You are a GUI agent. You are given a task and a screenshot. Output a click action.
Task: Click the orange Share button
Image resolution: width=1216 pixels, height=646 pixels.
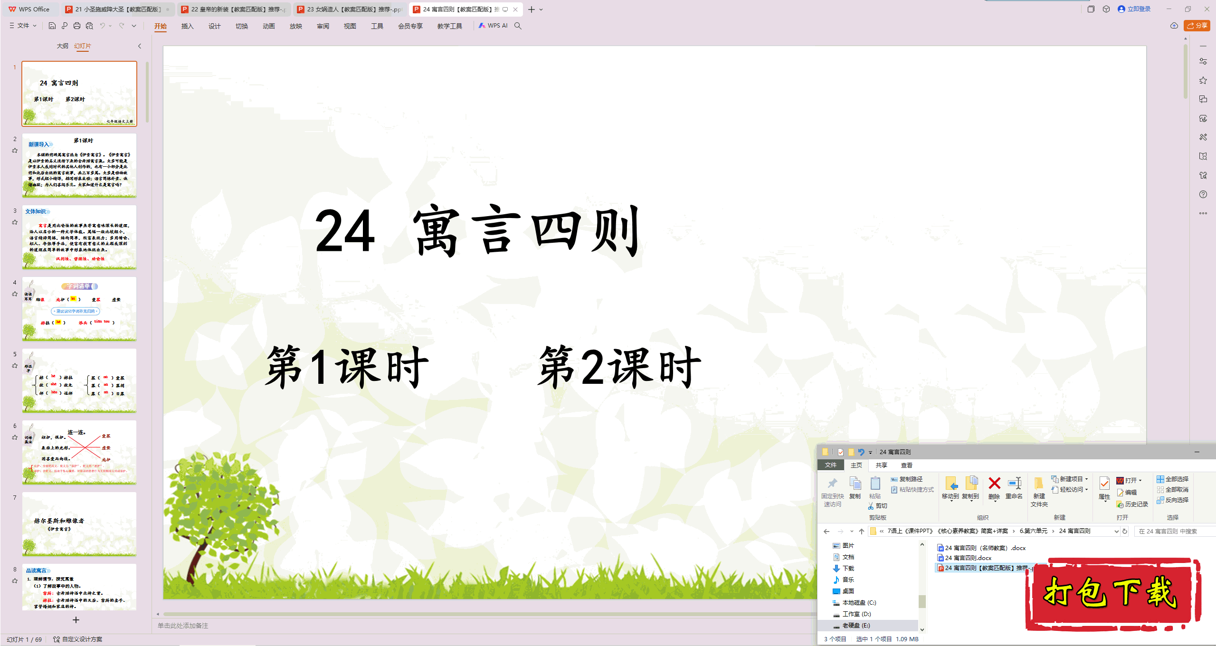[1197, 26]
